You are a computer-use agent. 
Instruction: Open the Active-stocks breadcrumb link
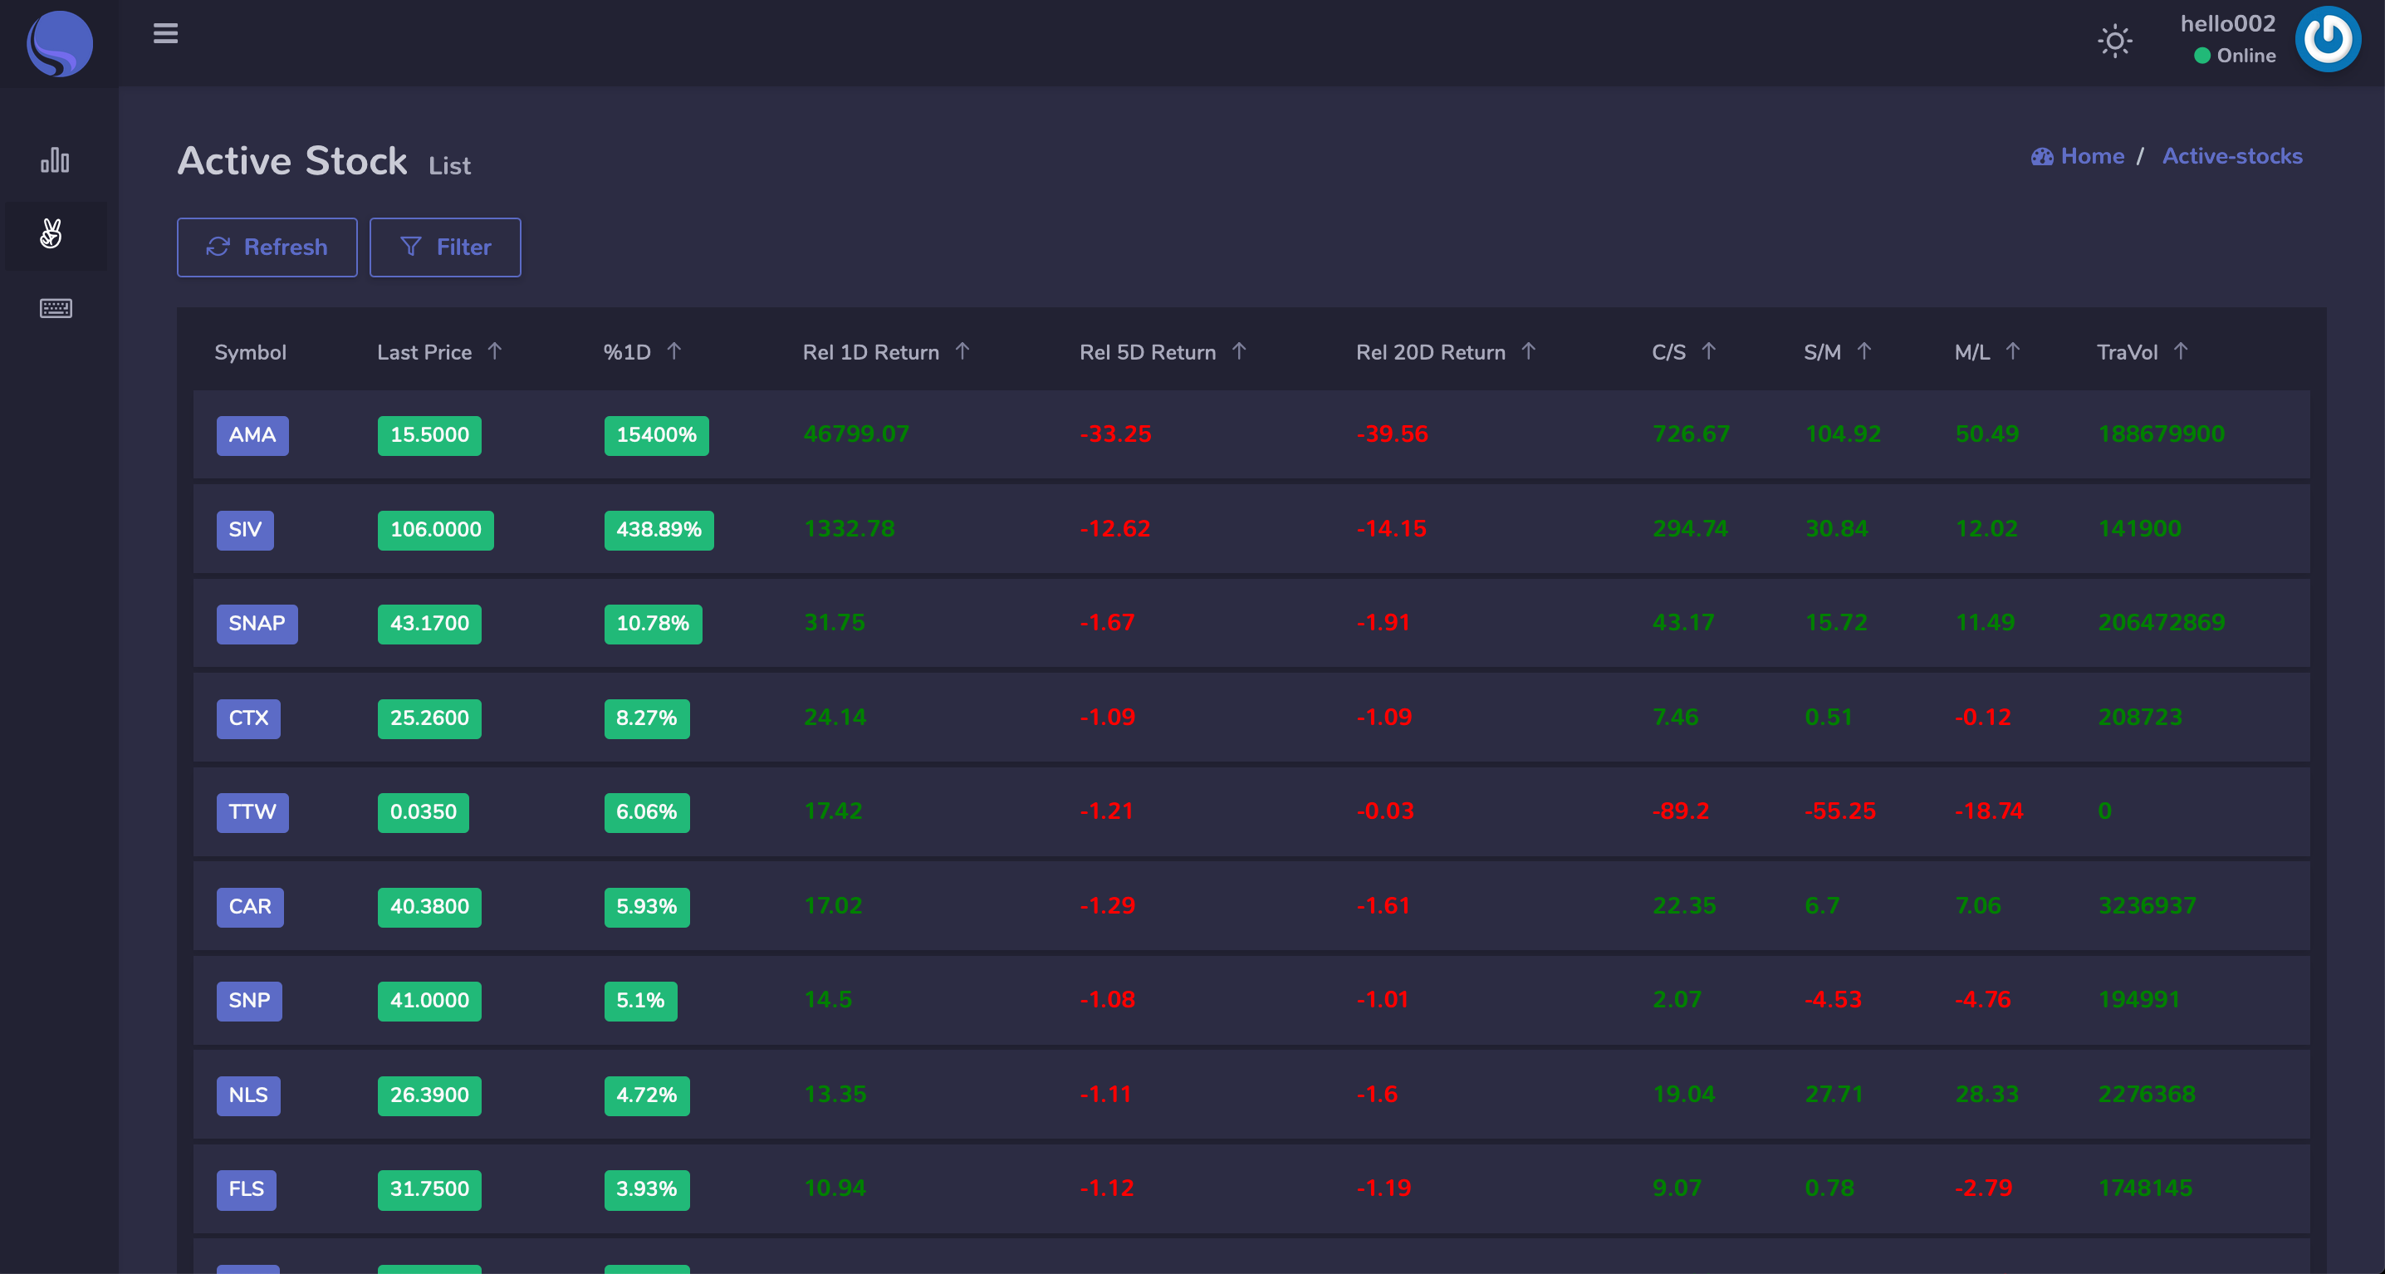(2231, 156)
